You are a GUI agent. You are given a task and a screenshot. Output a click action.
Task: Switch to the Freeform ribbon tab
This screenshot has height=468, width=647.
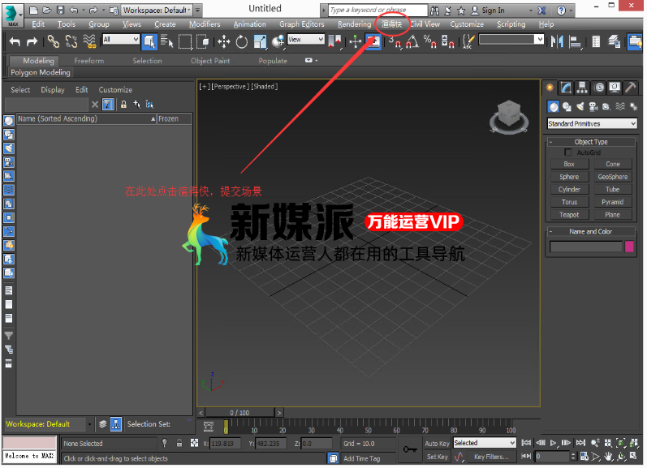pos(89,61)
